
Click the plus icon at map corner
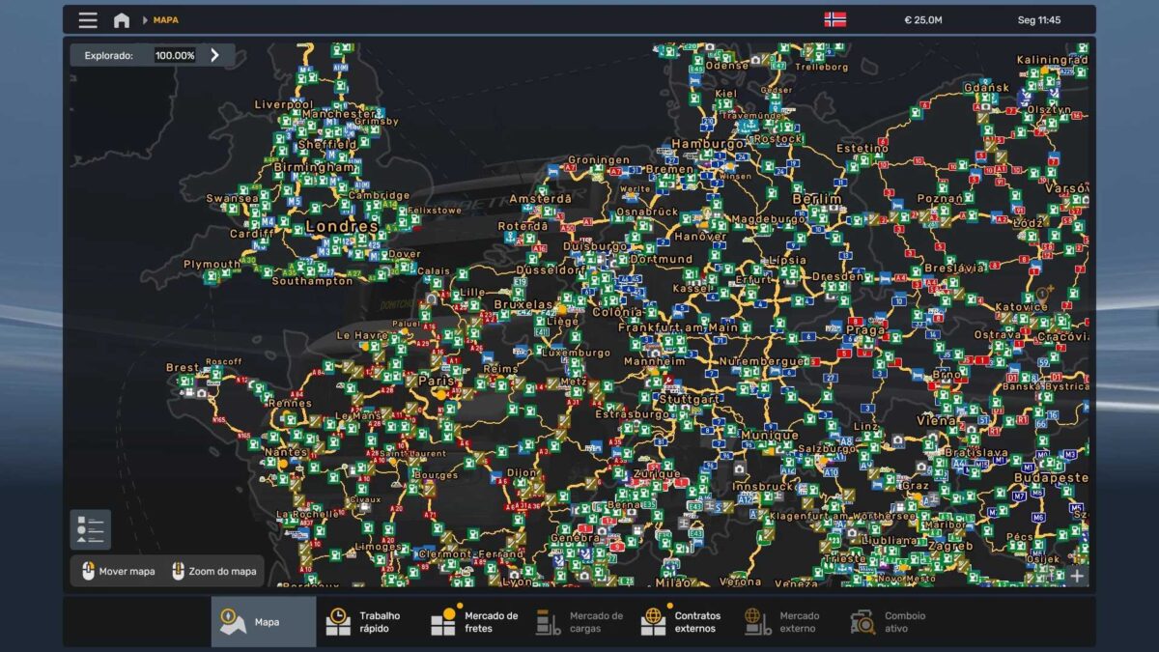tap(1077, 576)
